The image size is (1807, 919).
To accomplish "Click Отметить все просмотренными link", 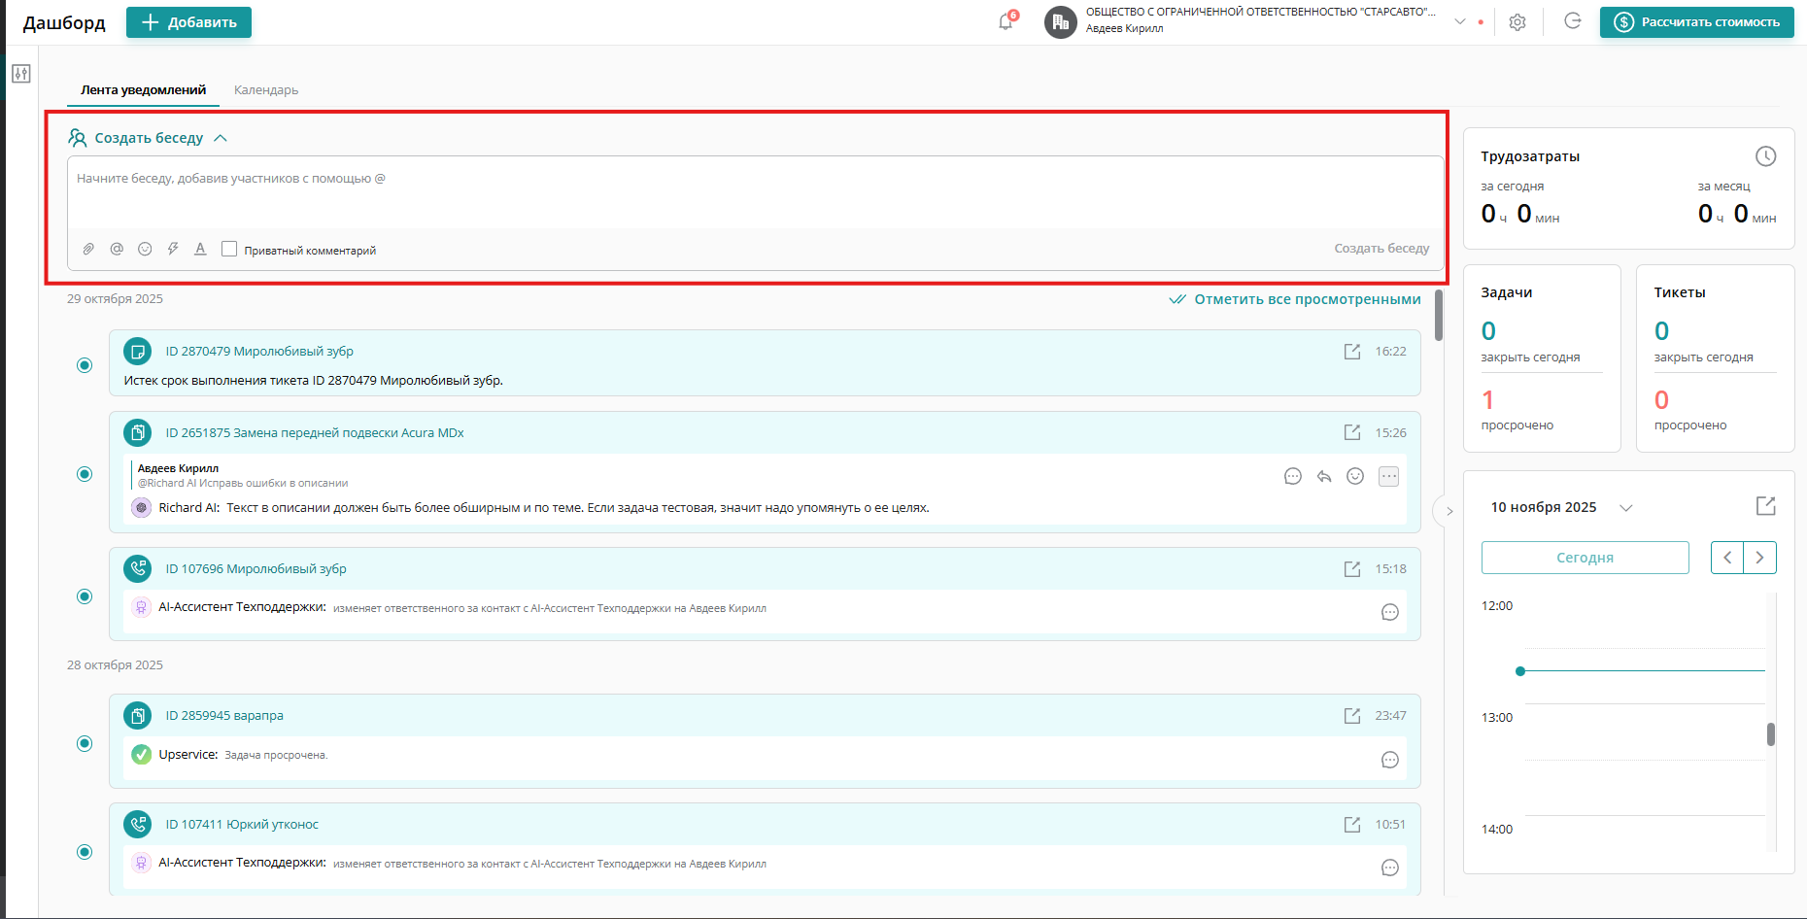I will pos(1307,299).
